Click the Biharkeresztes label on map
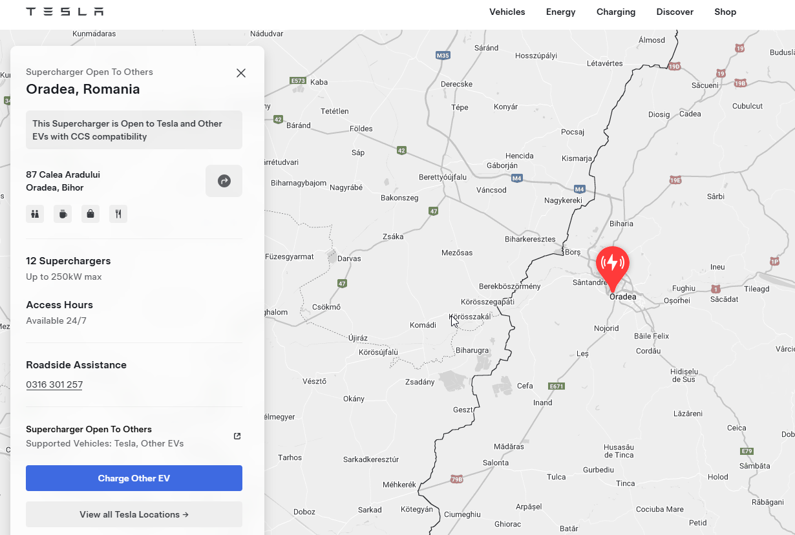Image resolution: width=795 pixels, height=535 pixels. pyautogui.click(x=530, y=239)
